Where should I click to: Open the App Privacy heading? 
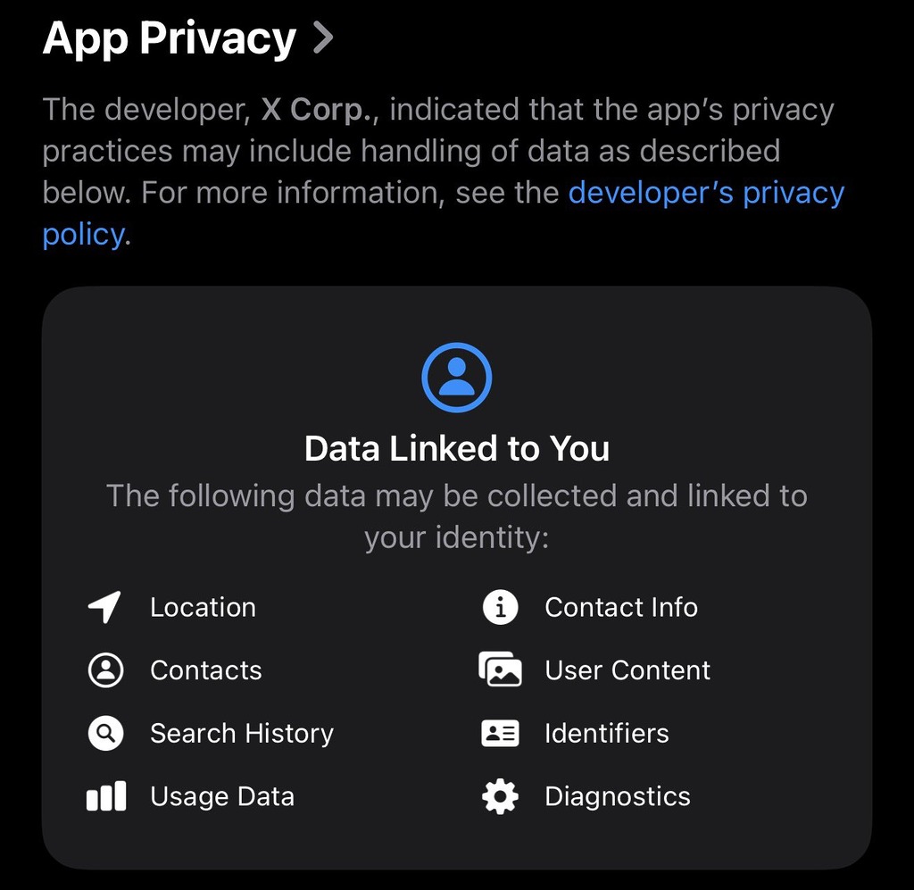tap(170, 38)
